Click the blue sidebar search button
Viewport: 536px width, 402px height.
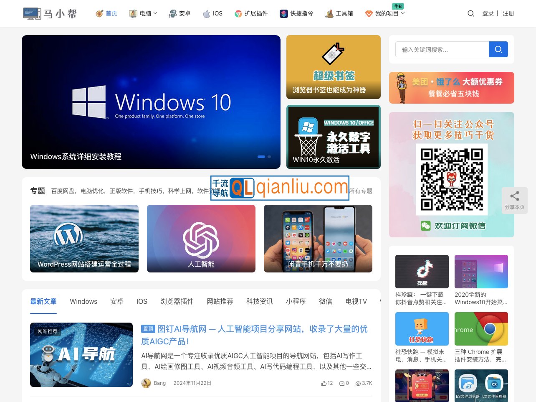click(x=498, y=49)
